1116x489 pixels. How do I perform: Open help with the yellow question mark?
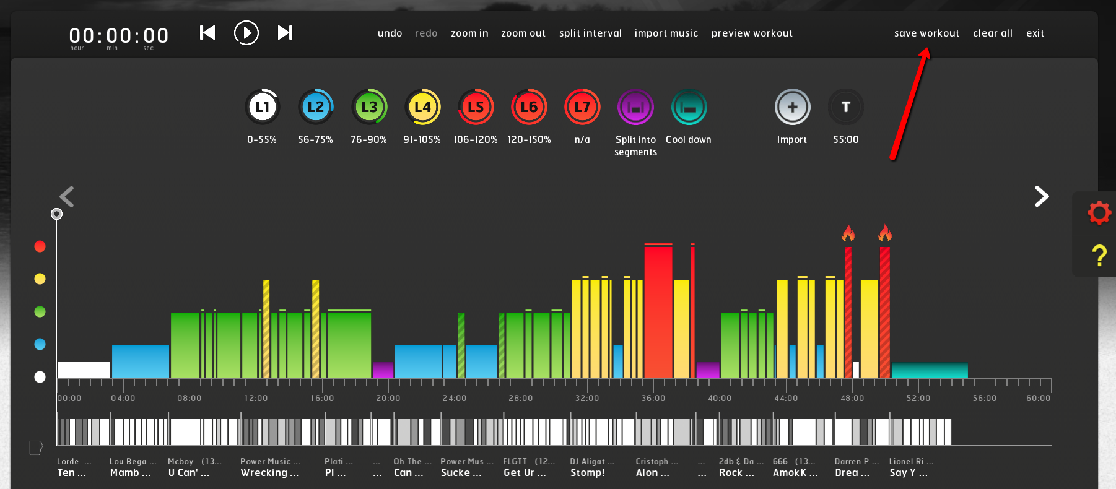pyautogui.click(x=1099, y=255)
